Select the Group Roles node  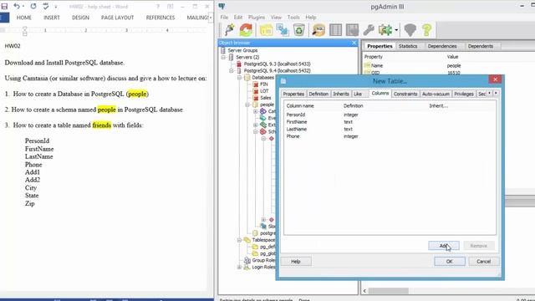click(263, 260)
